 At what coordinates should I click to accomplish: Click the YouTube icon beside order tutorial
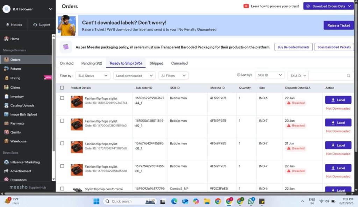pos(246,6)
